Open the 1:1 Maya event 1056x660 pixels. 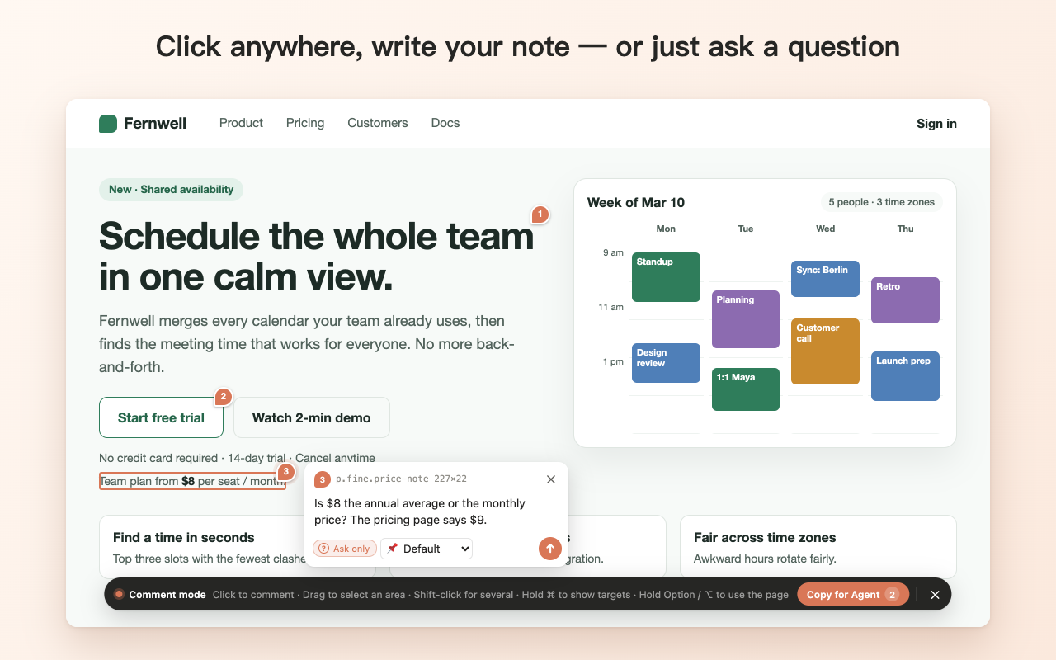point(746,389)
